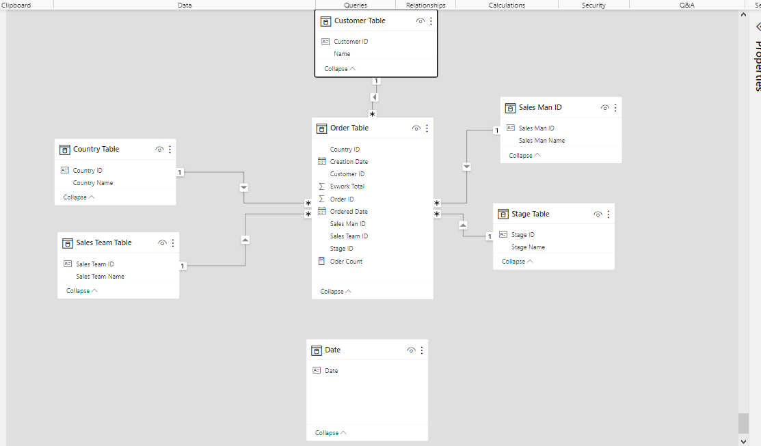
Task: Select the Stage–Order relationship direction arrow
Action: pyautogui.click(x=463, y=225)
